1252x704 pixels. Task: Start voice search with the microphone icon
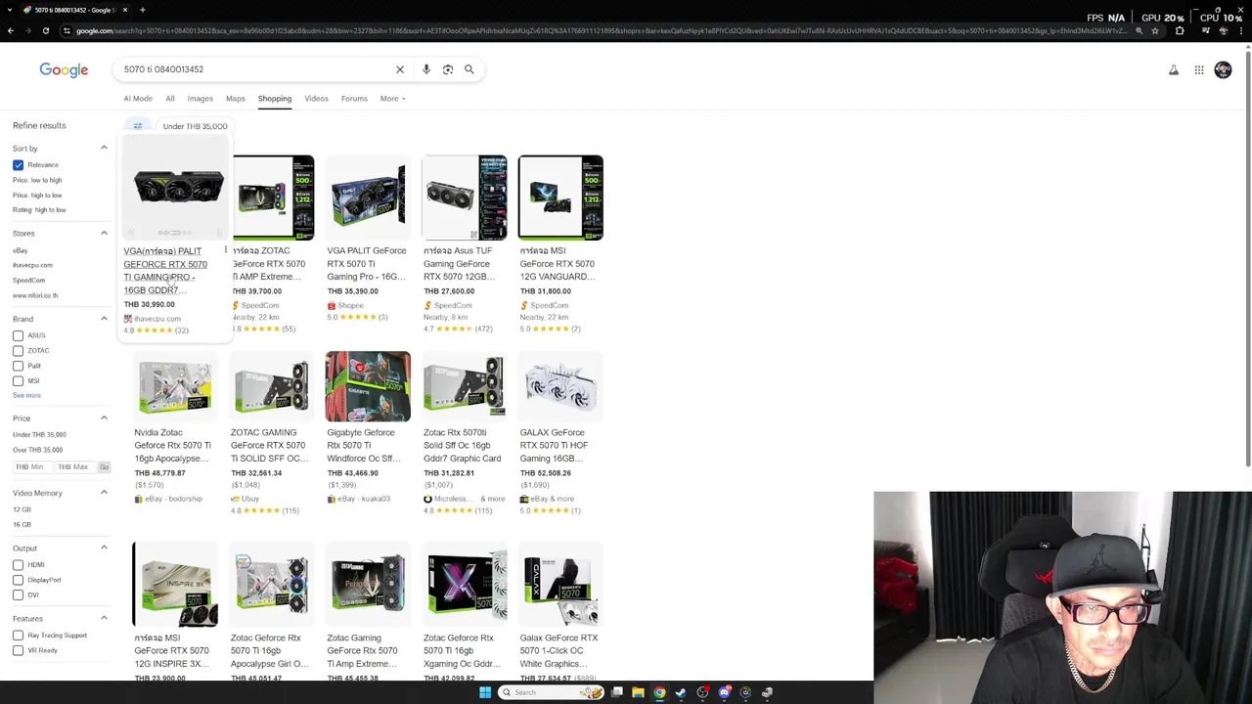click(426, 69)
